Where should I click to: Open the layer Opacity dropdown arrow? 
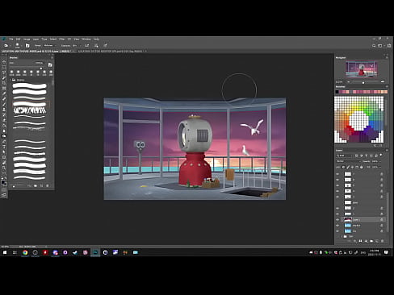pos(379,161)
